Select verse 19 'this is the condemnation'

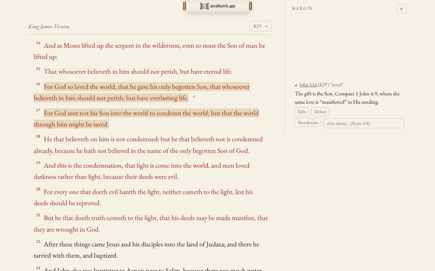click(142, 171)
